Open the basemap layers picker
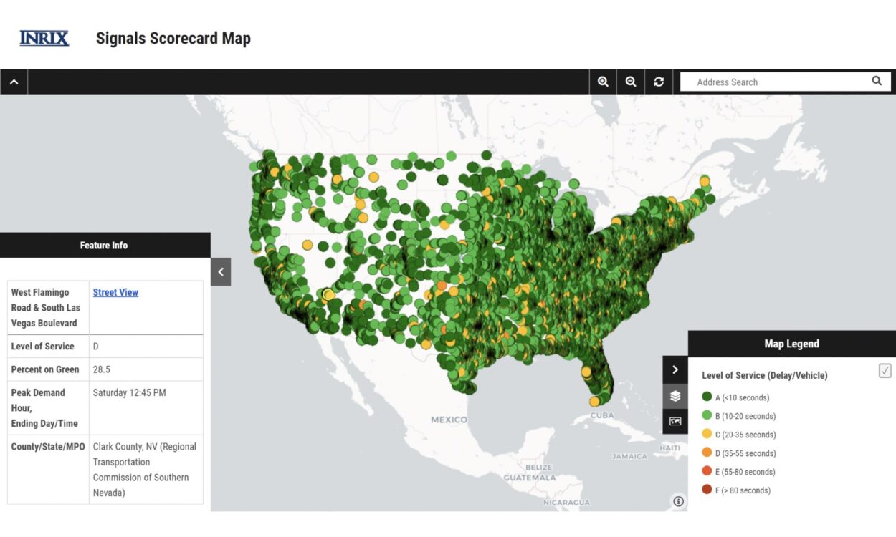 tap(675, 395)
